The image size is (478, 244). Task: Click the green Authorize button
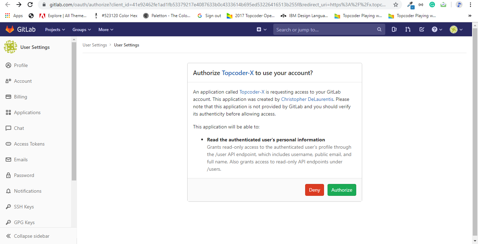(x=342, y=190)
